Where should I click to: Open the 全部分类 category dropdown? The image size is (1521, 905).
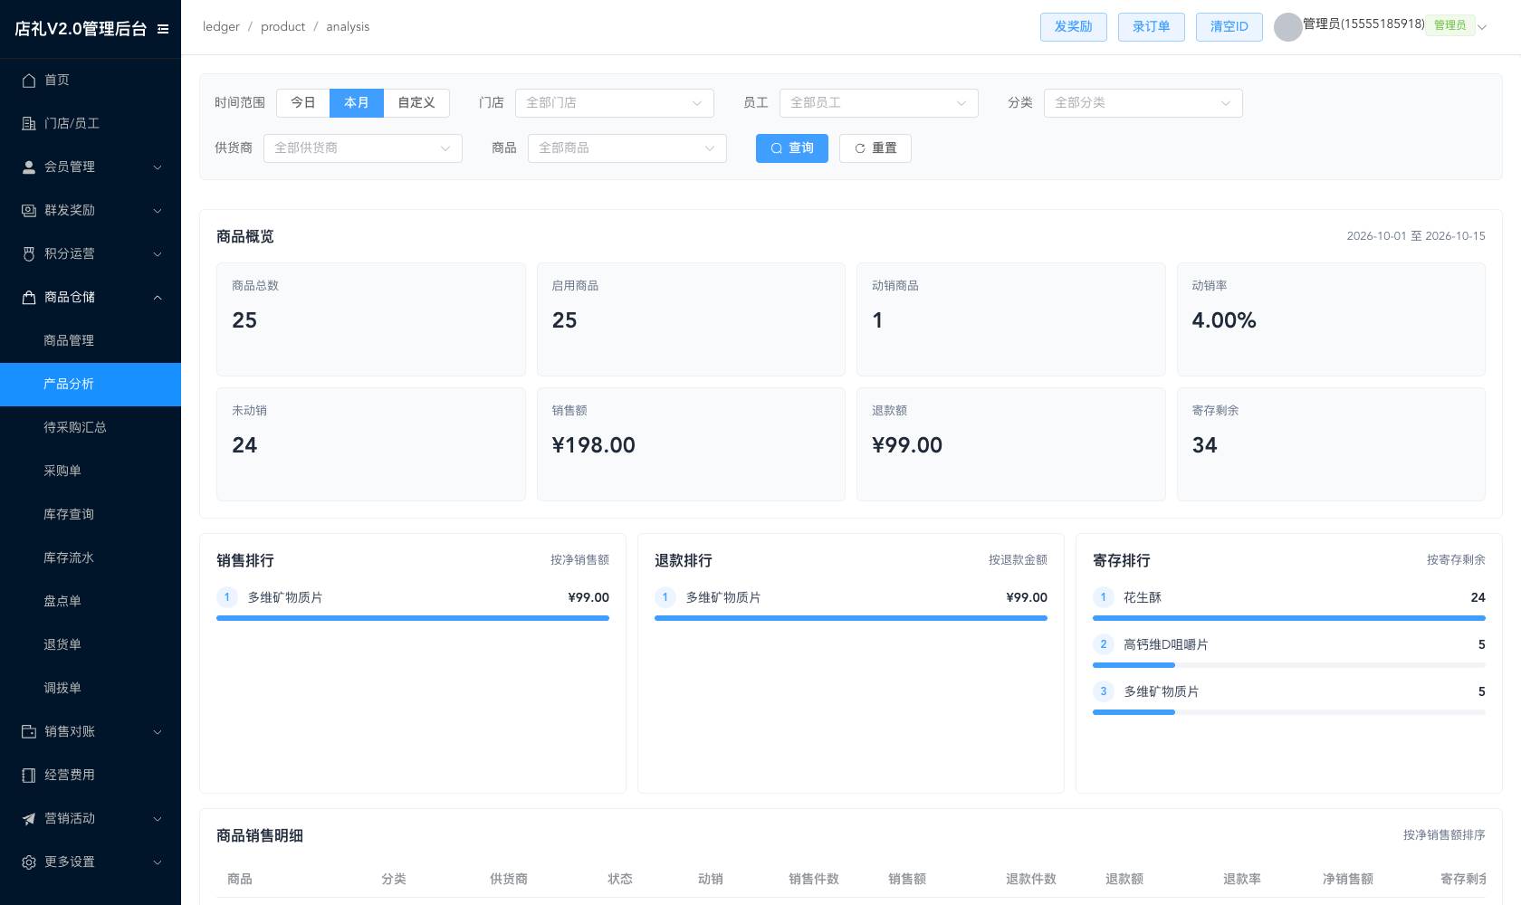tap(1143, 103)
